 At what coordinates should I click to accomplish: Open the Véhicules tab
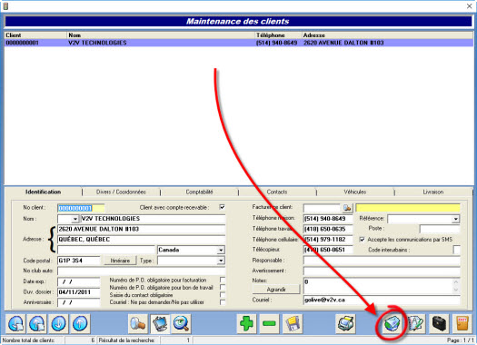click(355, 192)
